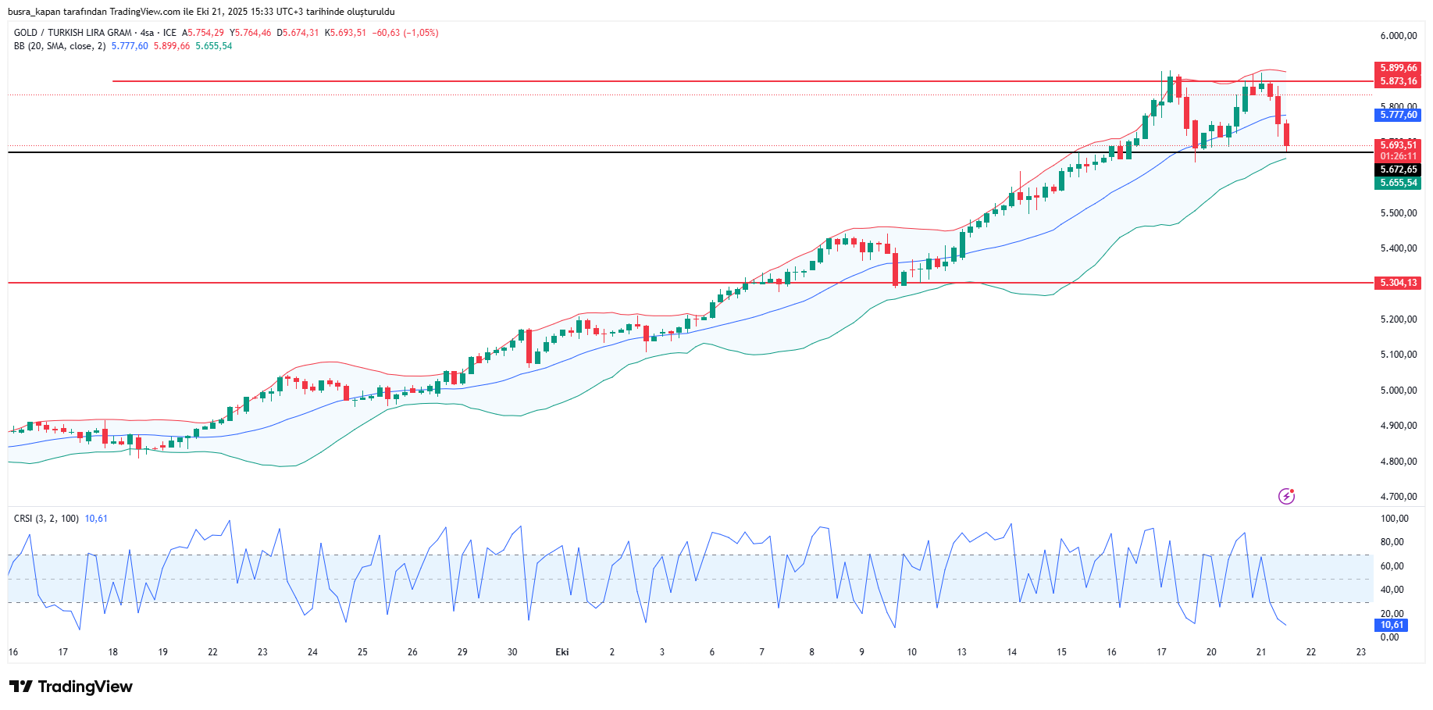The height and width of the screenshot is (710, 1433).
Task: Click the blue 10,61 CRSI value label
Action: (x=1391, y=625)
